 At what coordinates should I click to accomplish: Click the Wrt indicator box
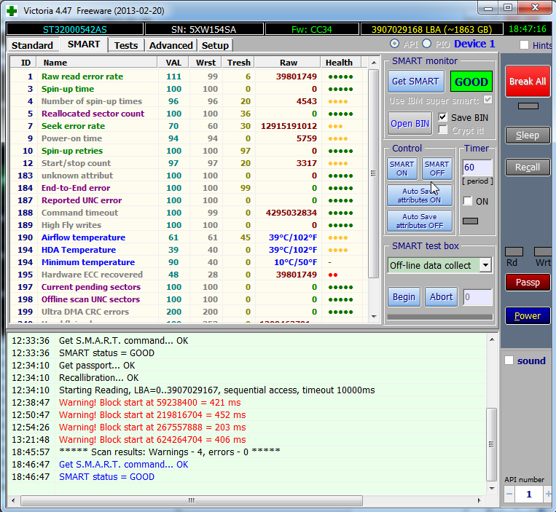point(543,251)
